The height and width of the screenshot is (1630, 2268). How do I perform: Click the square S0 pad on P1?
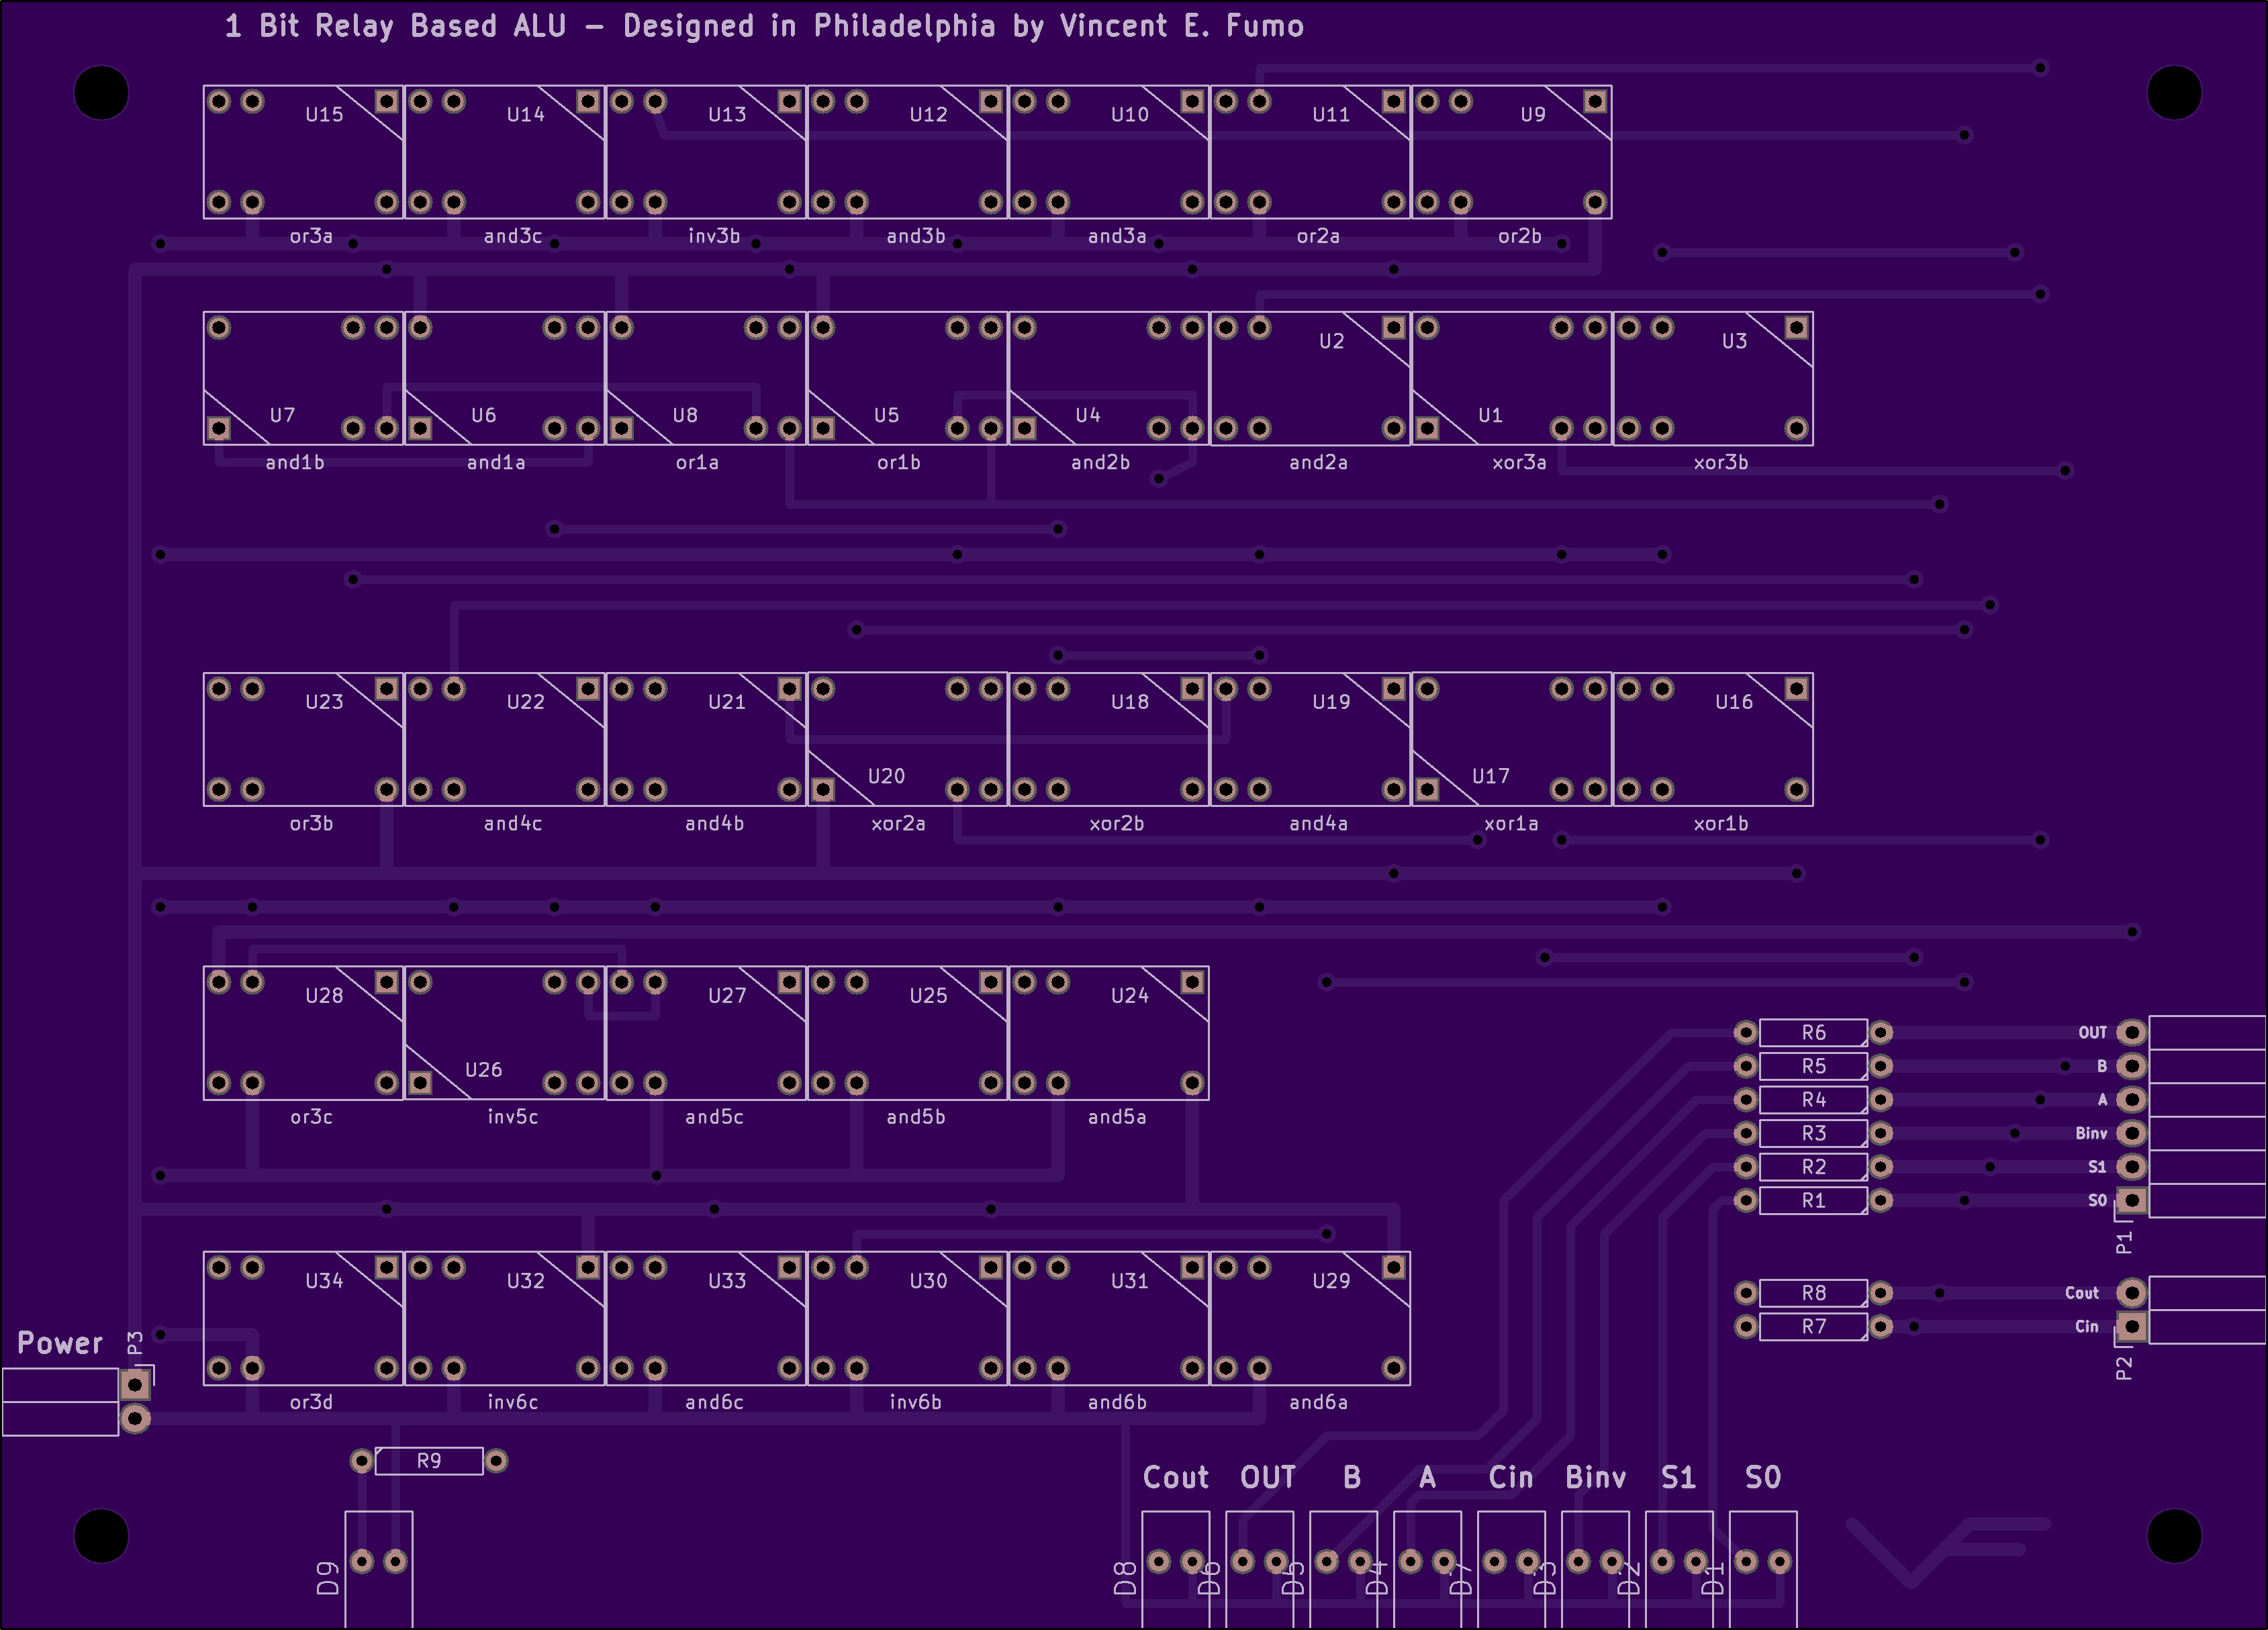tap(2132, 1201)
